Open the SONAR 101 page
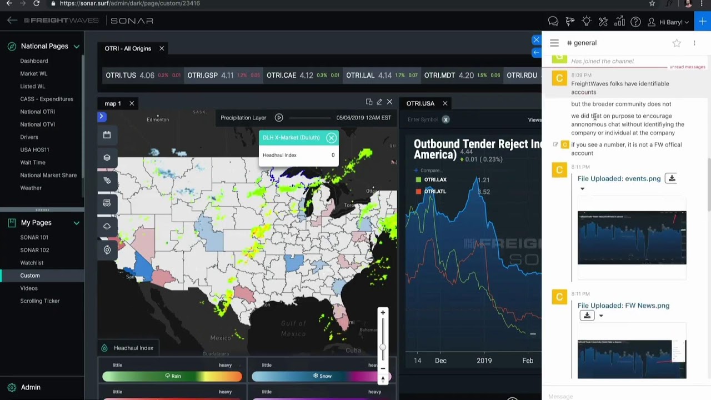Screen dimensions: 711x400 pyautogui.click(x=34, y=237)
